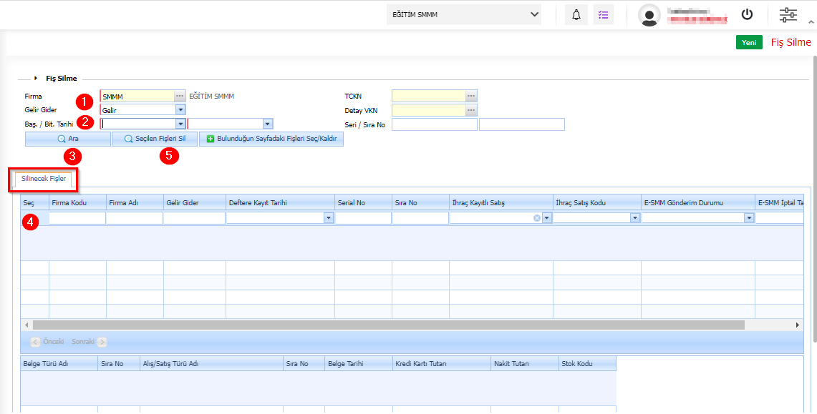Click the Firma Adı filter box
This screenshot has height=414, width=817.
135,219
